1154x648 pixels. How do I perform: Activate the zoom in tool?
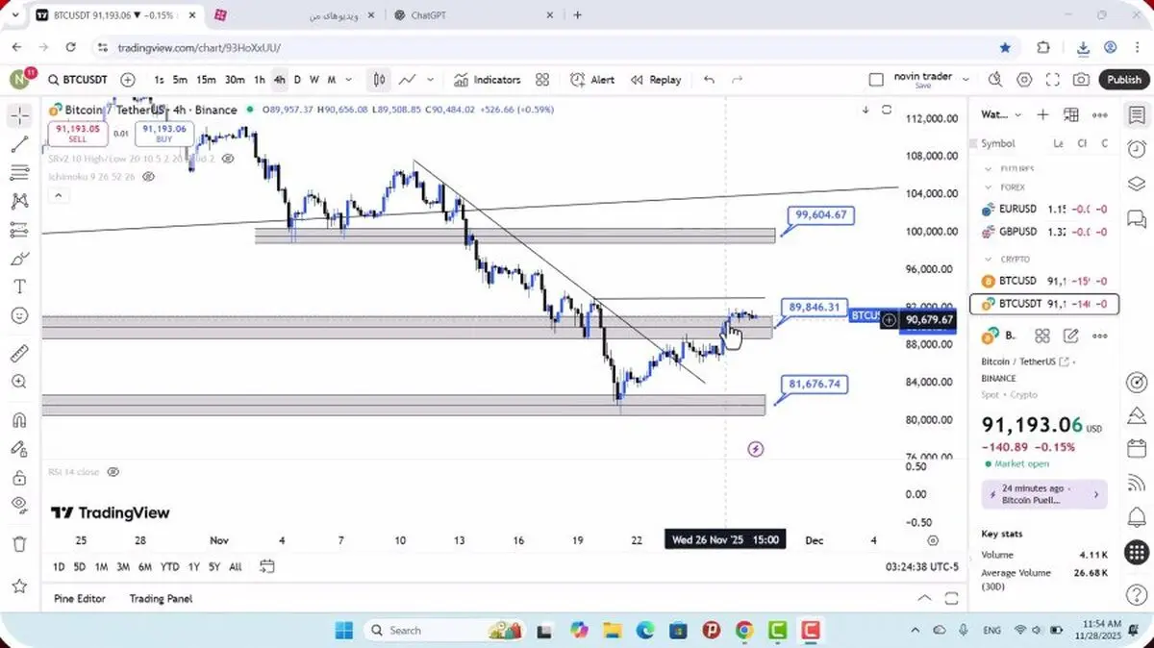[x=19, y=382]
